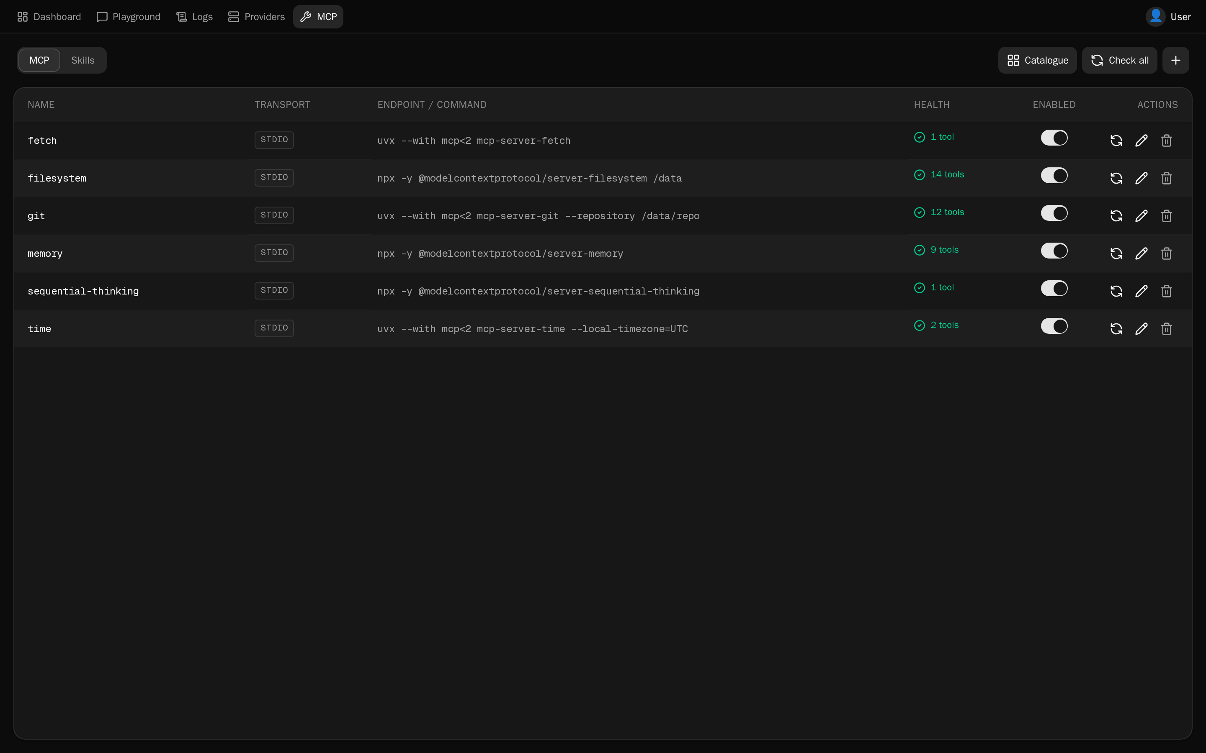Select the MCP segmented tab

click(x=39, y=60)
